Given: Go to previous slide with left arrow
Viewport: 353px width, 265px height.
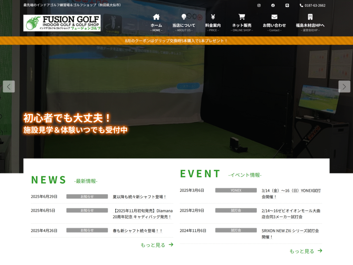Looking at the screenshot, I should pos(9,87).
